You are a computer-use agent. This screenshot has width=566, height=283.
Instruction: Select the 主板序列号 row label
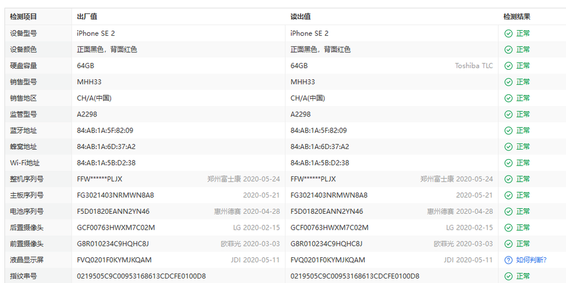click(x=26, y=196)
